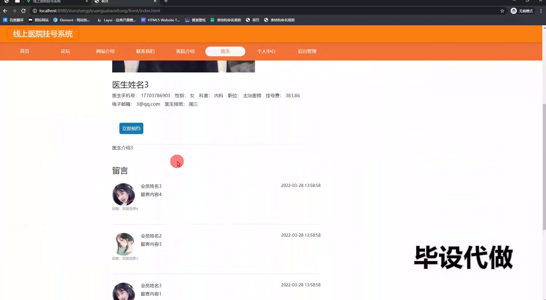Select the highlighted 医生 navigation item
546x300 pixels.
pos(225,51)
